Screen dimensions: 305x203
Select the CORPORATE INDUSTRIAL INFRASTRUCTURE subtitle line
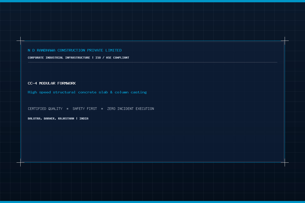pyautogui.click(x=79, y=58)
